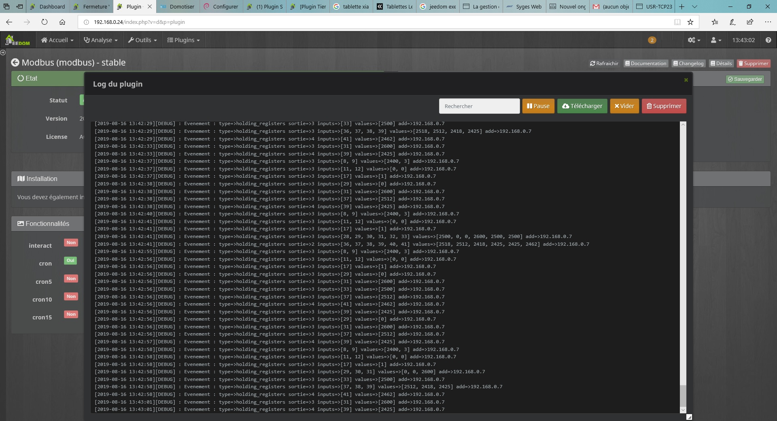The width and height of the screenshot is (777, 421).
Task: Toggle the cron10 Non label
Action: 71,297
